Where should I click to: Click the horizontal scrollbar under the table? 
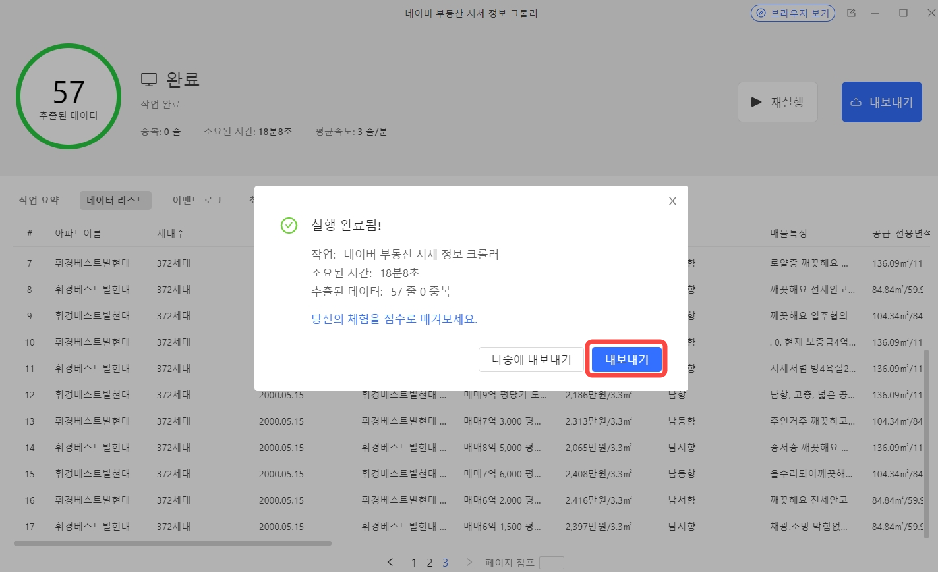click(x=172, y=543)
